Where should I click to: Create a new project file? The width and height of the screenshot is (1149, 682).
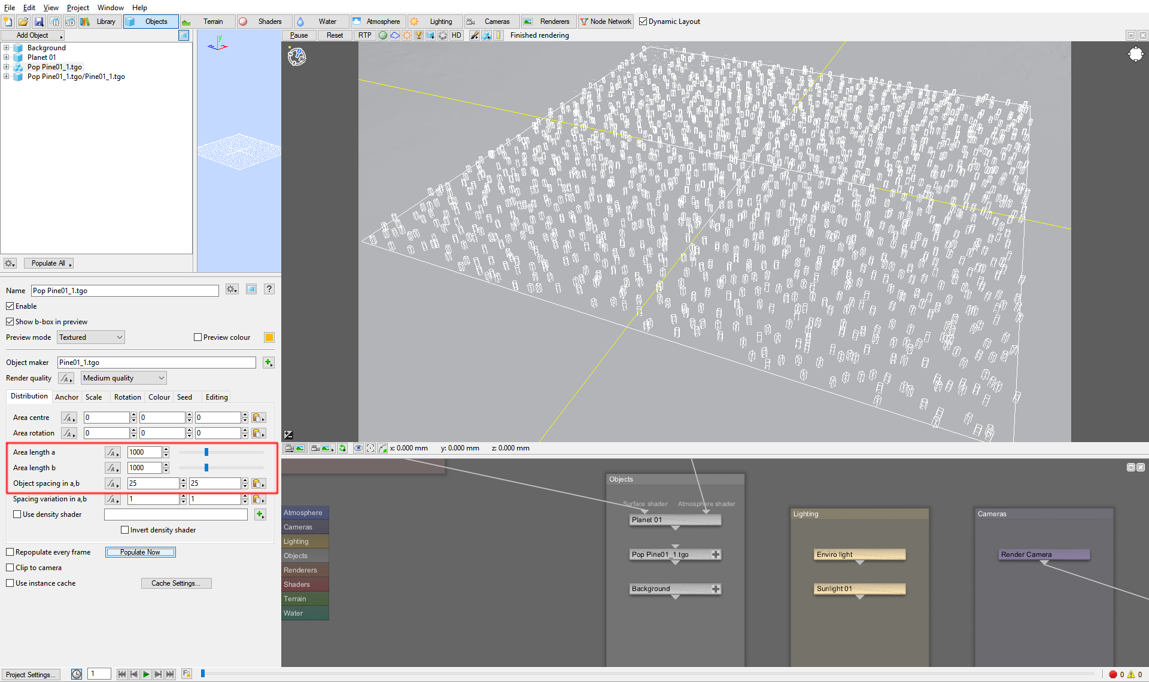point(8,22)
